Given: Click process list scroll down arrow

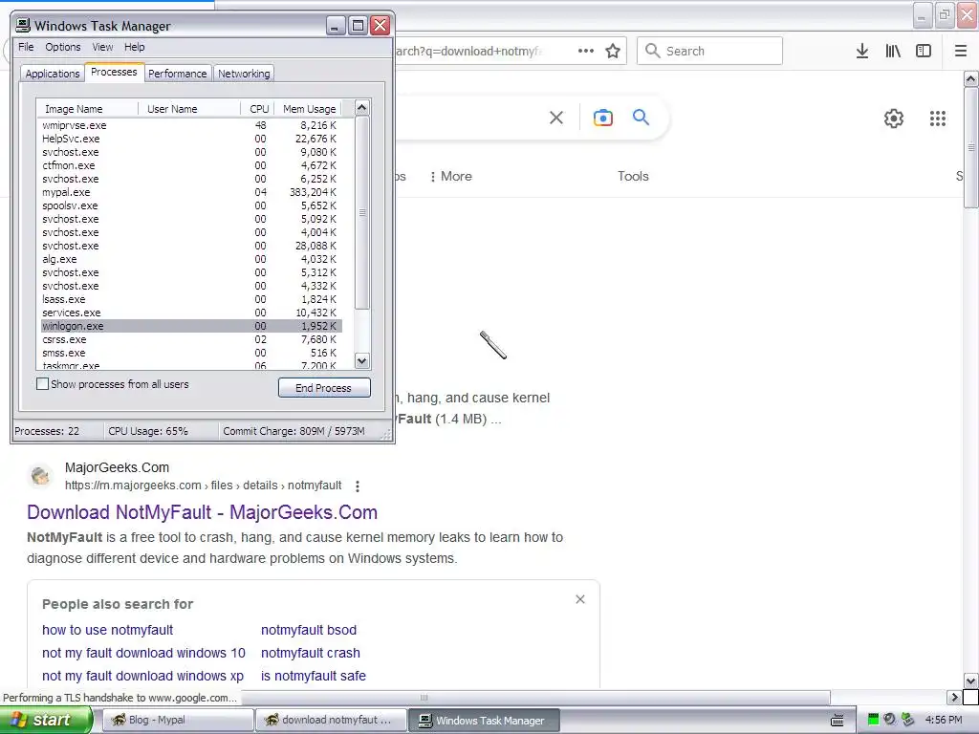Looking at the screenshot, I should tap(361, 360).
